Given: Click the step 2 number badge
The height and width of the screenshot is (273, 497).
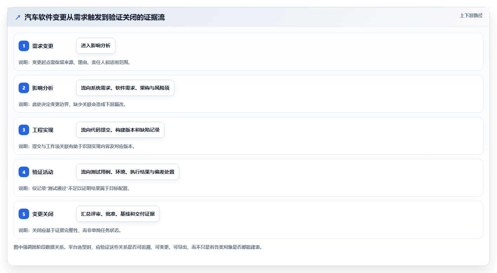Looking at the screenshot, I should (x=24, y=88).
